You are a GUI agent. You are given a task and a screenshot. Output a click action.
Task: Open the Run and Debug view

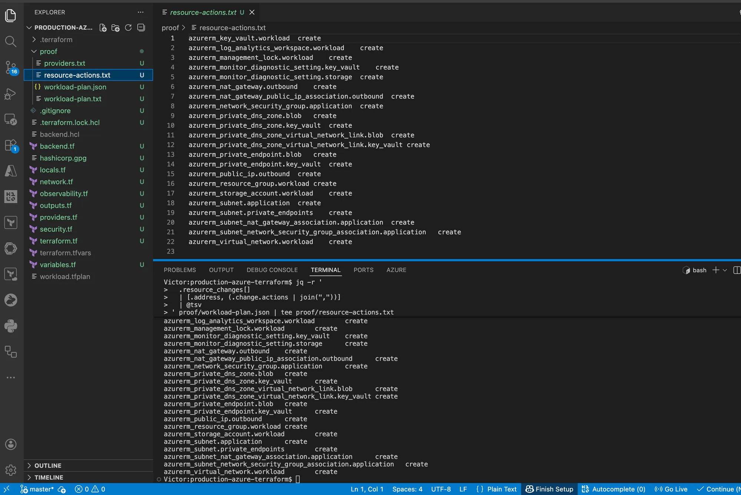11,94
